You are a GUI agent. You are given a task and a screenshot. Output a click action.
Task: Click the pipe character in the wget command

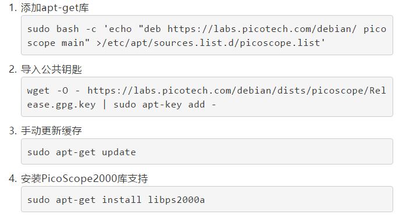[105, 105]
